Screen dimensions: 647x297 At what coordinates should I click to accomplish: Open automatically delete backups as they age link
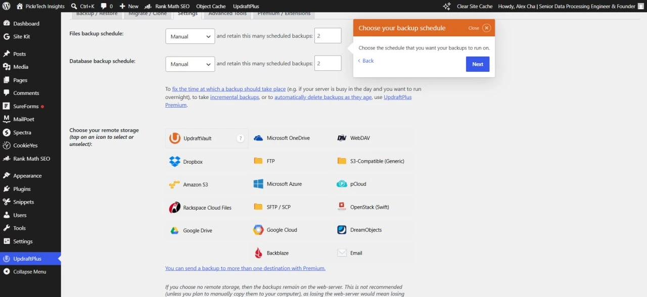[323, 97]
